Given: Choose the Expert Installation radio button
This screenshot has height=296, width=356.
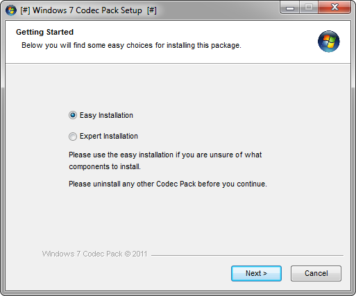Looking at the screenshot, I should [73, 137].
